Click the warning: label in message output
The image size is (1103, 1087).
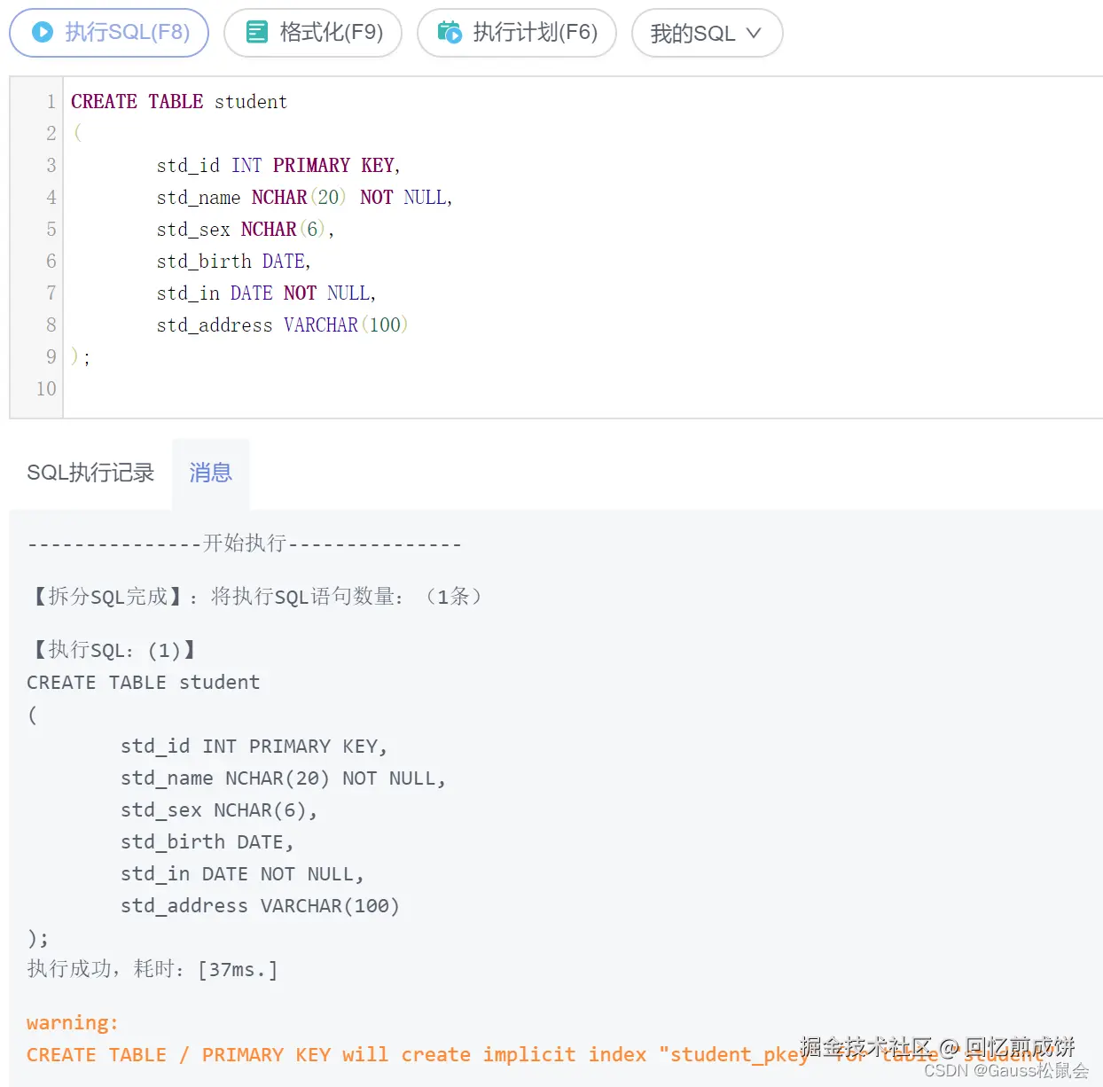(x=71, y=1022)
